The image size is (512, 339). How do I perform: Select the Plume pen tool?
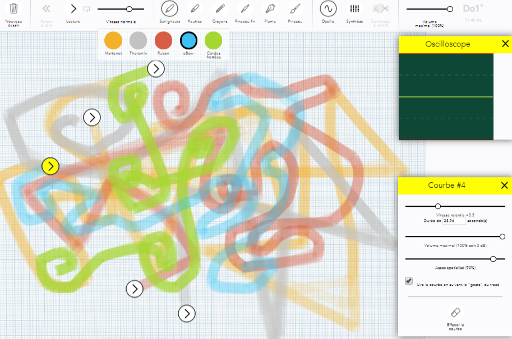pos(270,9)
